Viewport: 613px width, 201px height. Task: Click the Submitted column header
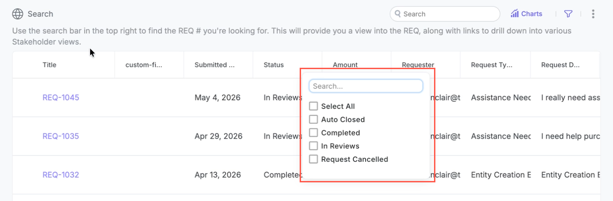pos(215,65)
